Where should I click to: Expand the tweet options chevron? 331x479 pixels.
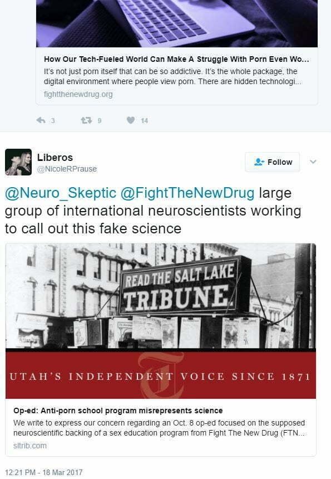tap(313, 162)
